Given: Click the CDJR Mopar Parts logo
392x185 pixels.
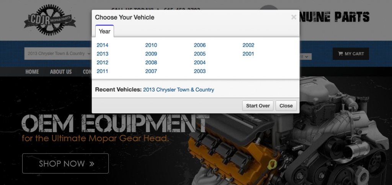Looking at the screenshot, I should 50,20.
